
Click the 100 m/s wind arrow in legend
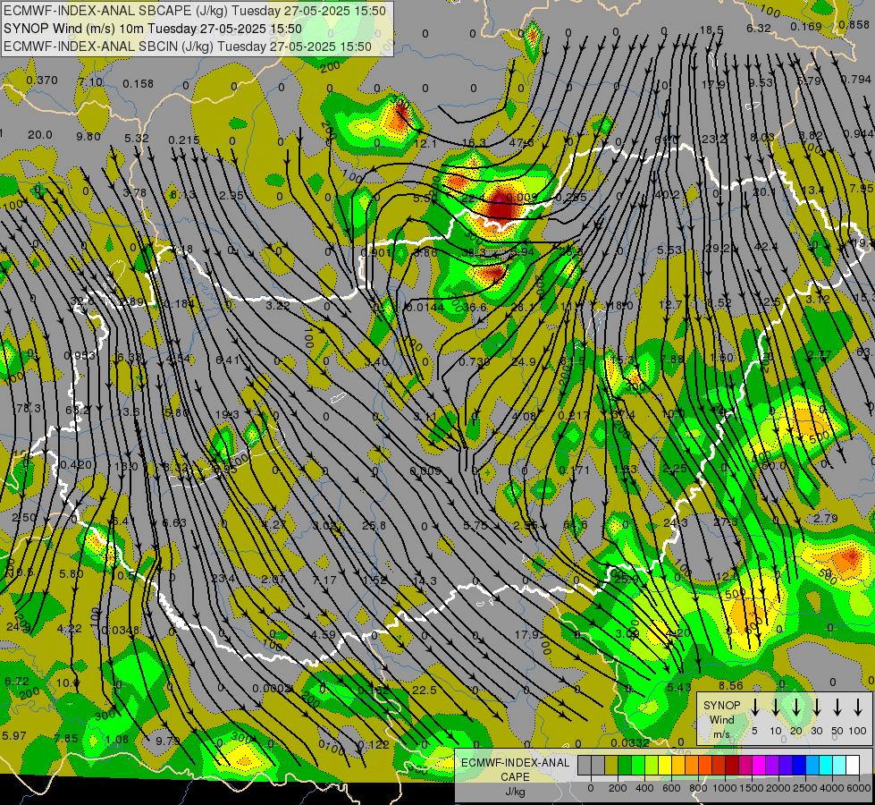coord(858,708)
